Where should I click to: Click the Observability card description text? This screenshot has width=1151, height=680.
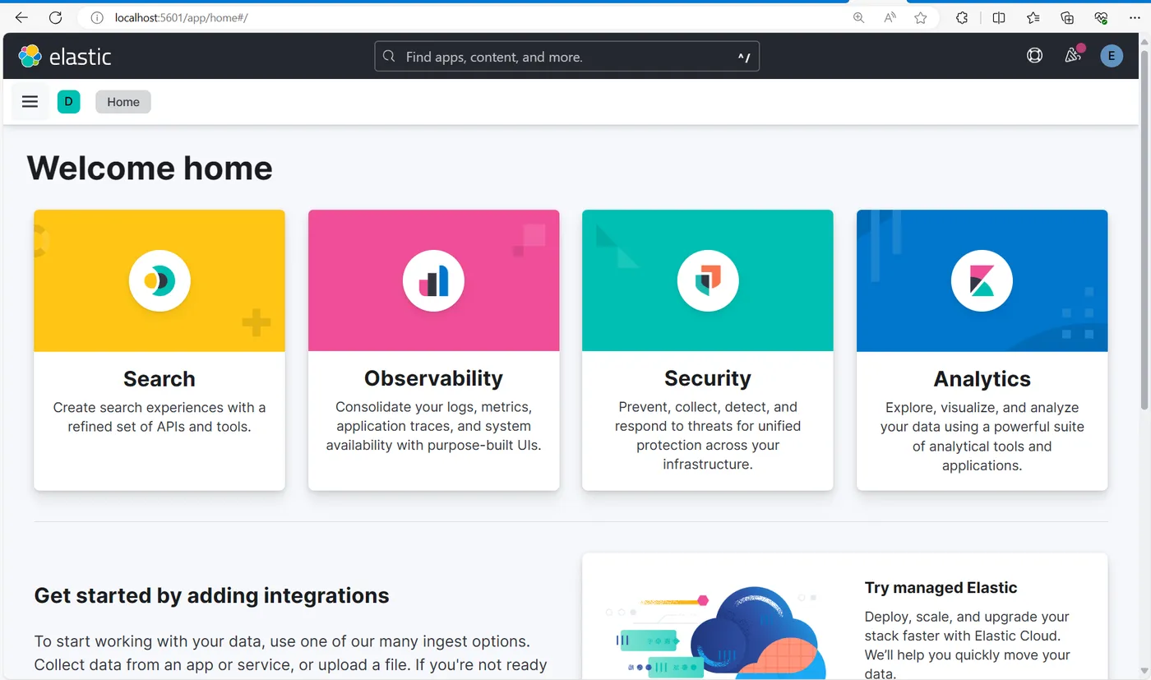[433, 426]
